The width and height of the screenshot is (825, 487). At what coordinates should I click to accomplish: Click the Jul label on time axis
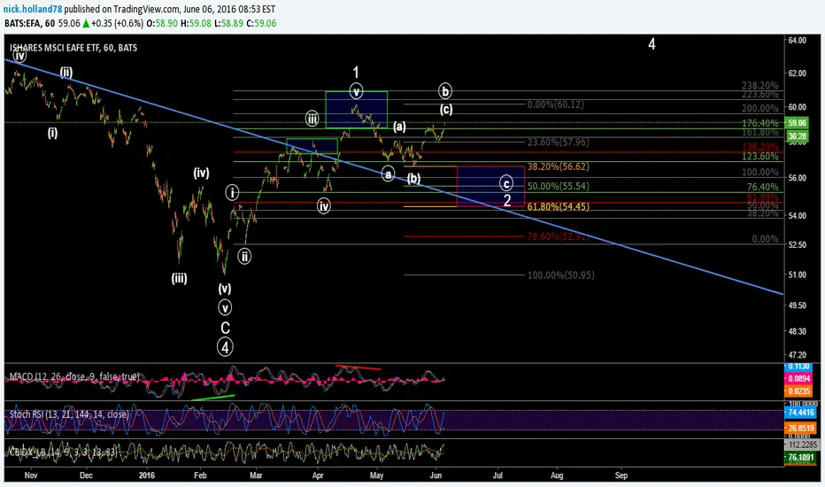[x=497, y=475]
